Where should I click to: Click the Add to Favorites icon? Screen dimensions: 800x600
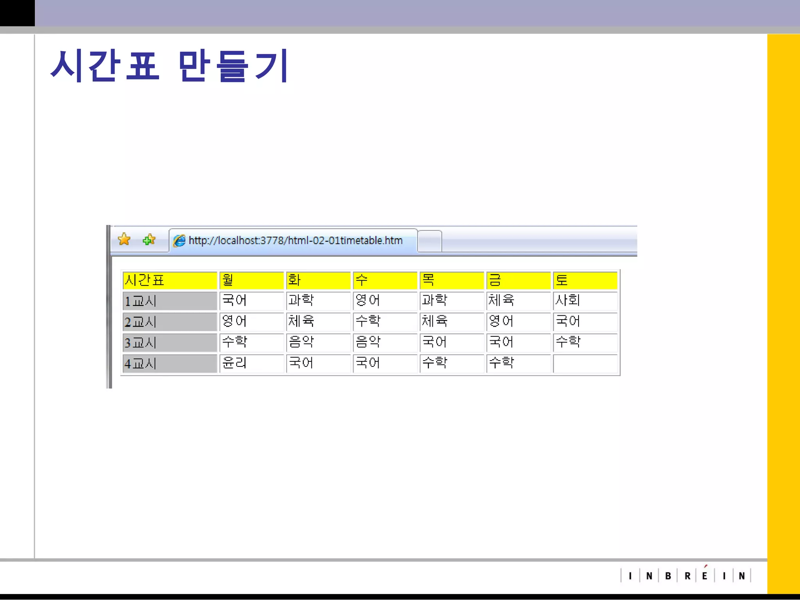[x=149, y=239]
